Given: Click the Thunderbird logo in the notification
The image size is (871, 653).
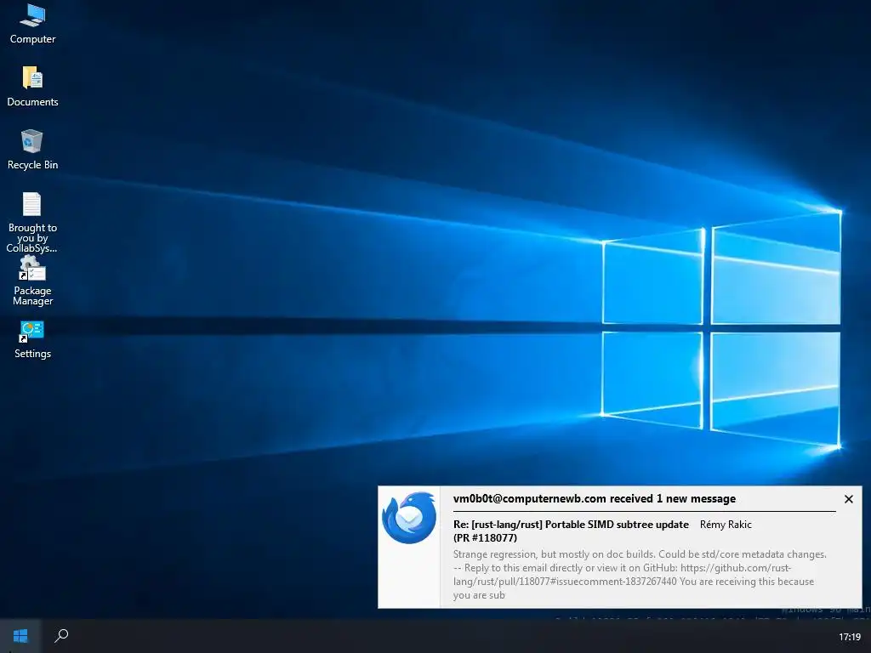Looking at the screenshot, I should click(x=409, y=518).
